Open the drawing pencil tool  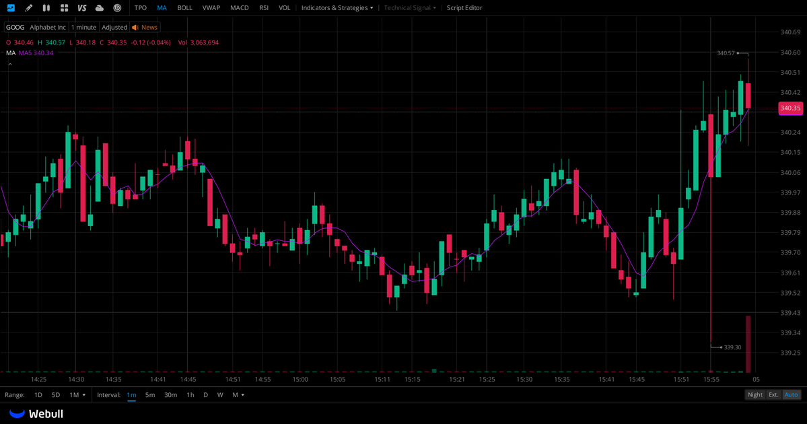click(x=29, y=7)
